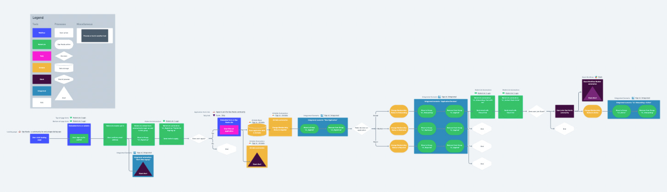Screen dimensions: 667x192
Task: Select the 'Move to Group LI_Active' oval
Action: (x=621, y=111)
